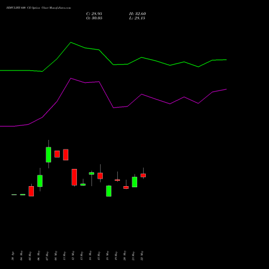This screenshot has width=269, height=269.
Task: Click the 15 May date axis label
Action: pyautogui.click(x=98, y=256)
